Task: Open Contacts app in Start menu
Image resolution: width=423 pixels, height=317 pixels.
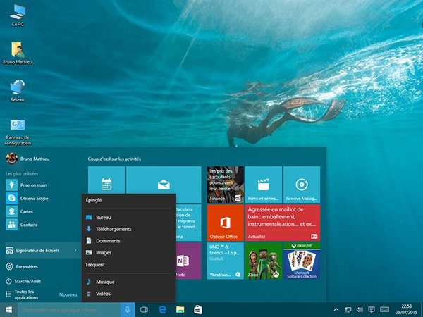Action: [x=40, y=225]
